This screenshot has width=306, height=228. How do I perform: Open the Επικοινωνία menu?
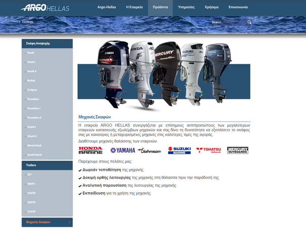click(238, 7)
